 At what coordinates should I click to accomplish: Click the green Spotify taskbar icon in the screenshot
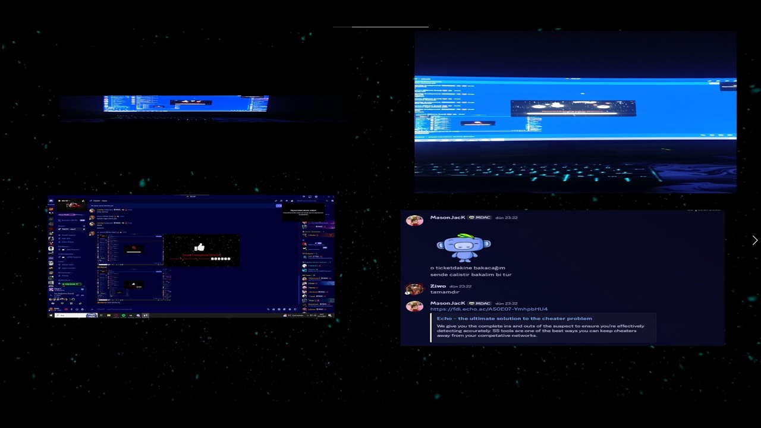[124, 316]
